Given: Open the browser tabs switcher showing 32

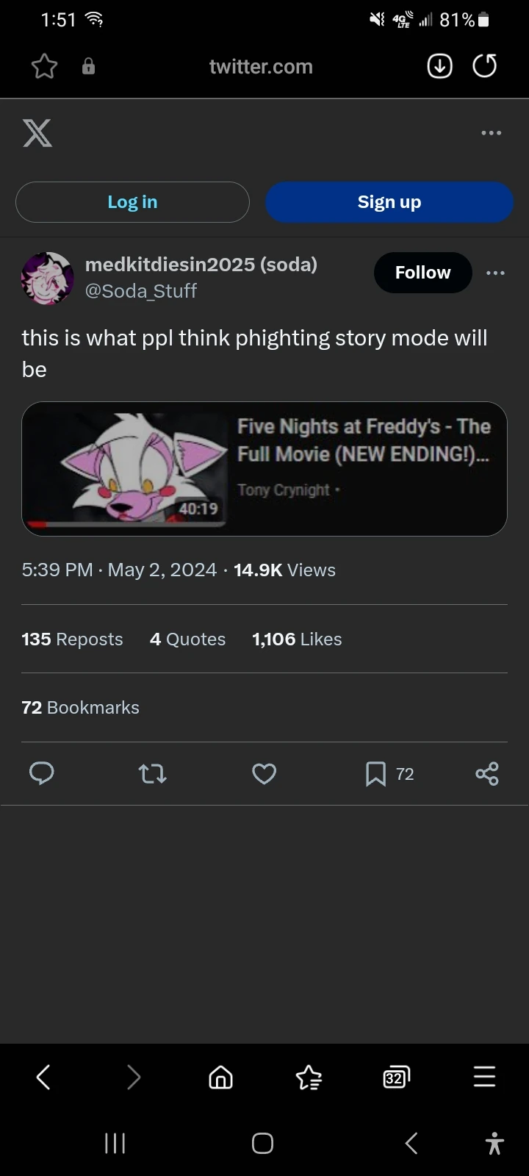Looking at the screenshot, I should pos(395,1078).
